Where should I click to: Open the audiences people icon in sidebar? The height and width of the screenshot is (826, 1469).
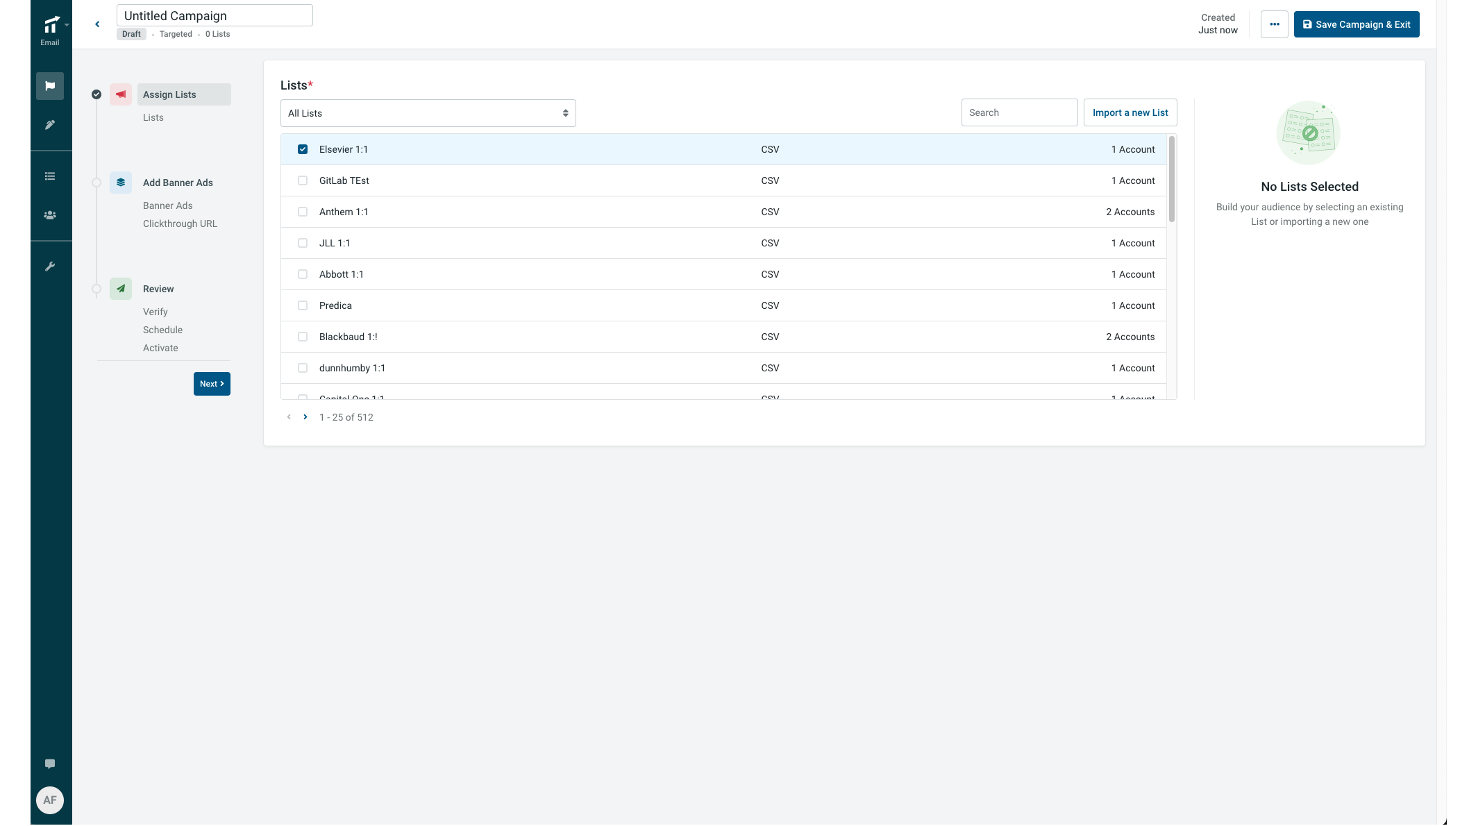[49, 215]
